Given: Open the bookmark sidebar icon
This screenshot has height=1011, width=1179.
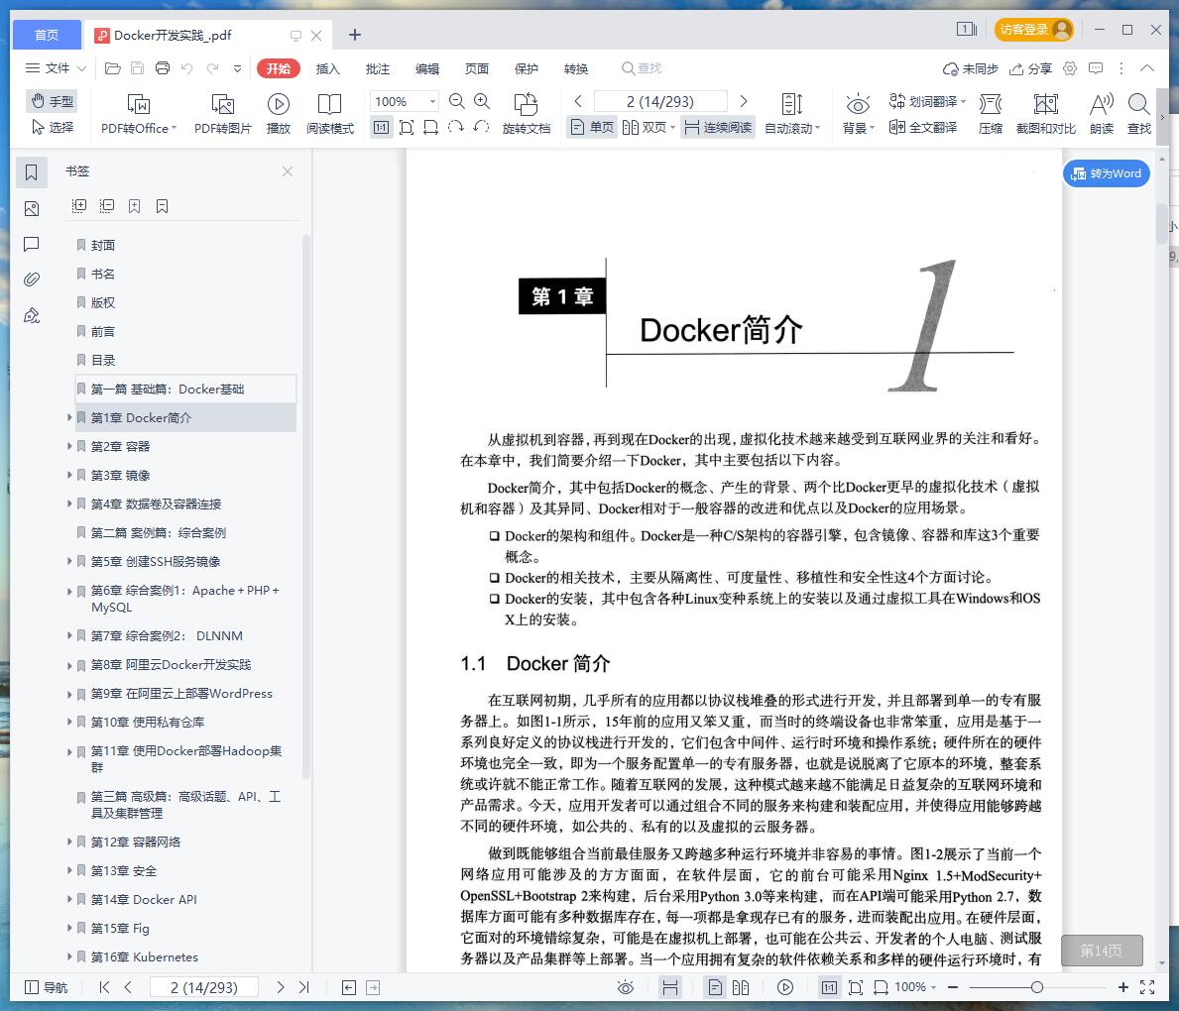Looking at the screenshot, I should (x=32, y=172).
